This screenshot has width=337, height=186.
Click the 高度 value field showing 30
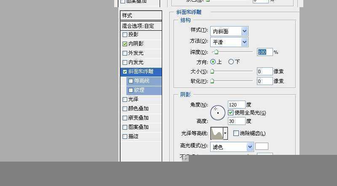tap(236, 121)
